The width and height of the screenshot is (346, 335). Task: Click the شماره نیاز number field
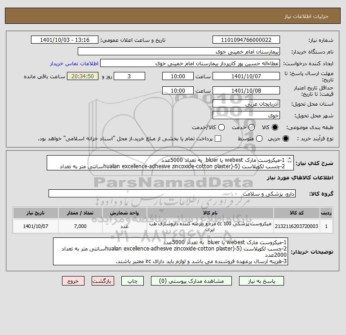pos(246,40)
